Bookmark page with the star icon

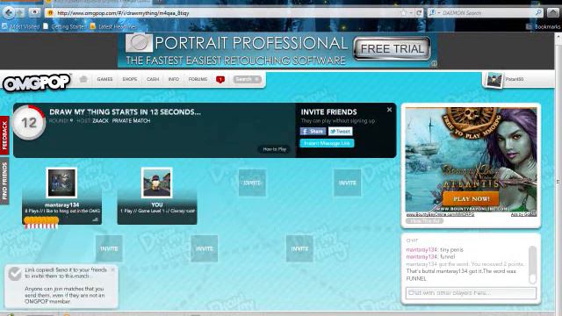(x=404, y=13)
